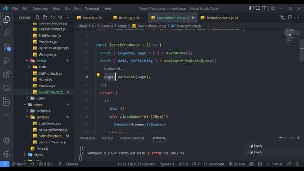
Task: Collapse the store folder
Action: (x=25, y=104)
